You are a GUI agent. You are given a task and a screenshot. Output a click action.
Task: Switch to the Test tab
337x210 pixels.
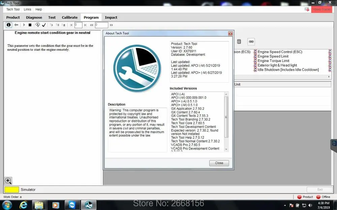pyautogui.click(x=52, y=17)
